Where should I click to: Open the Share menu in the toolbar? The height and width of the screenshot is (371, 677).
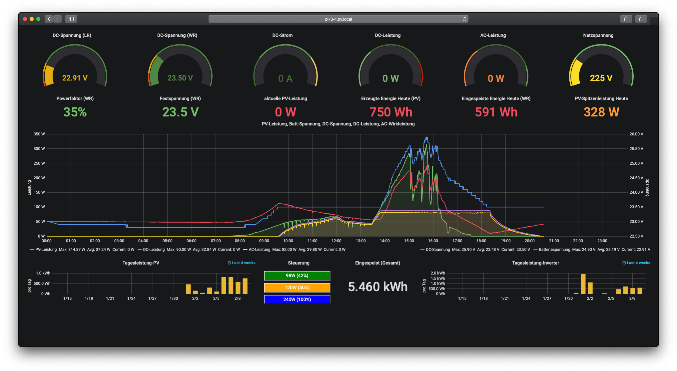click(626, 19)
